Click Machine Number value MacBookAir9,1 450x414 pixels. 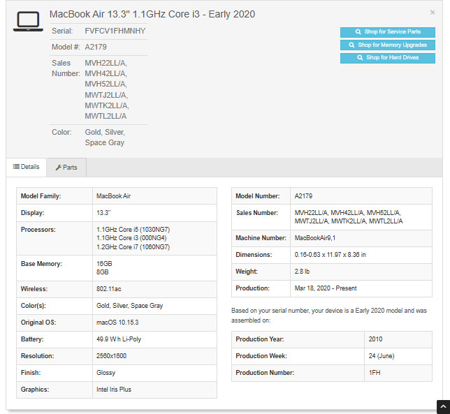tap(315, 238)
